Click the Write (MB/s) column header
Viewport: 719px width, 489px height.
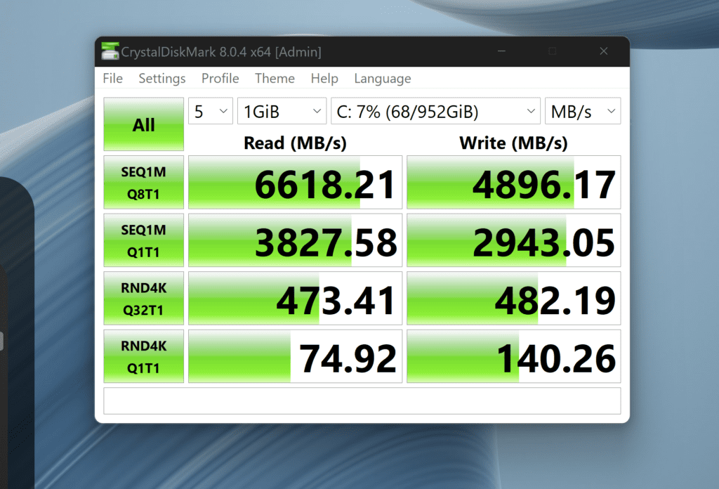point(513,143)
